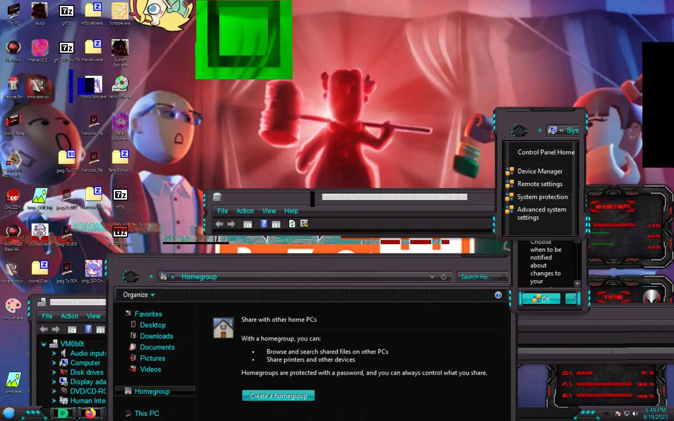Click Create a homegroup button

click(278, 396)
